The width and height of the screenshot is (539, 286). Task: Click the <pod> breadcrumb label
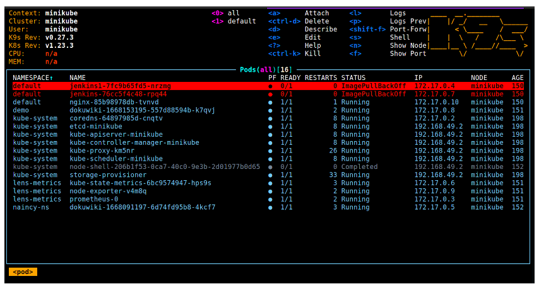23,272
